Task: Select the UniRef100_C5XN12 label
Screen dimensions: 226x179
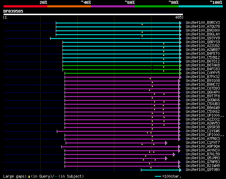Action: 203,58
